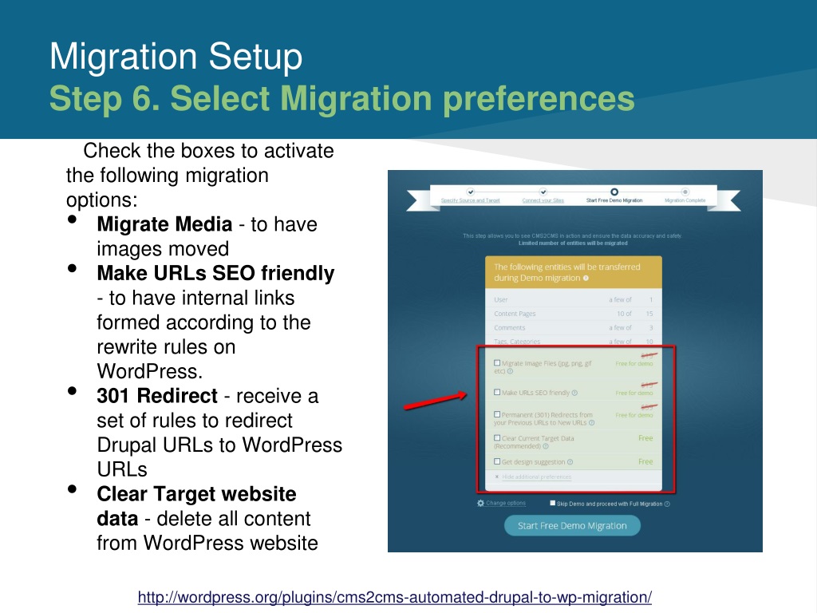Click 'Free for demo' beside Permanent (301) Redirects
Image resolution: width=817 pixels, height=613 pixels.
(x=633, y=415)
